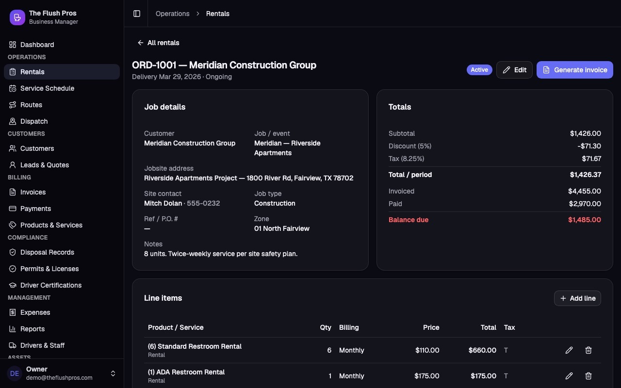Delete the Standard Restroom Rental line

point(588,350)
